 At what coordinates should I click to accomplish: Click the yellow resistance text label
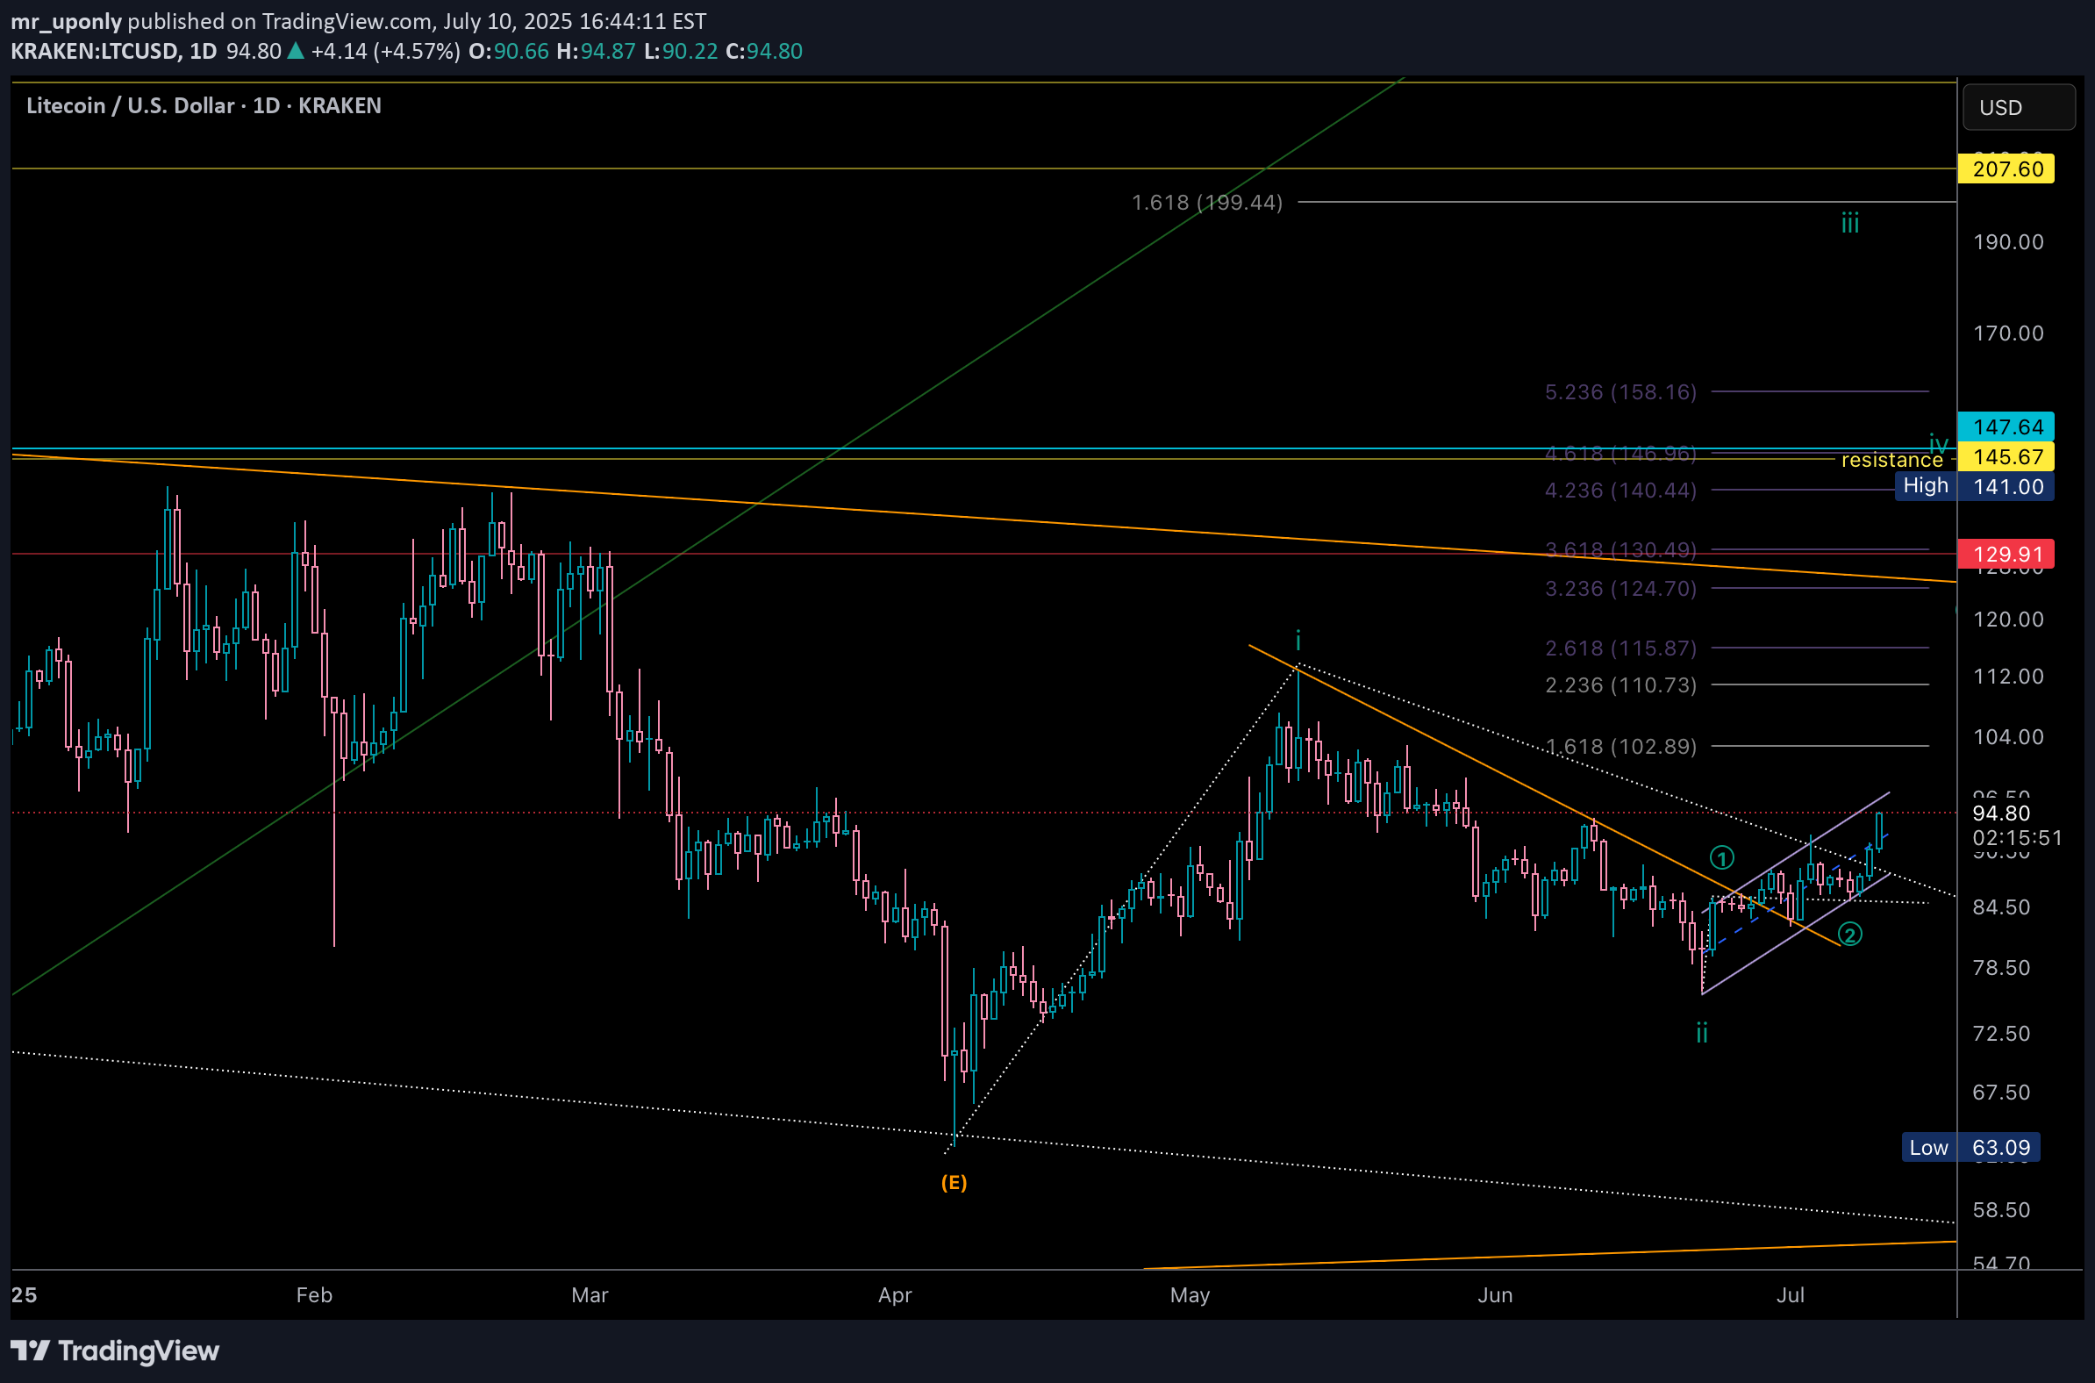(x=1892, y=461)
